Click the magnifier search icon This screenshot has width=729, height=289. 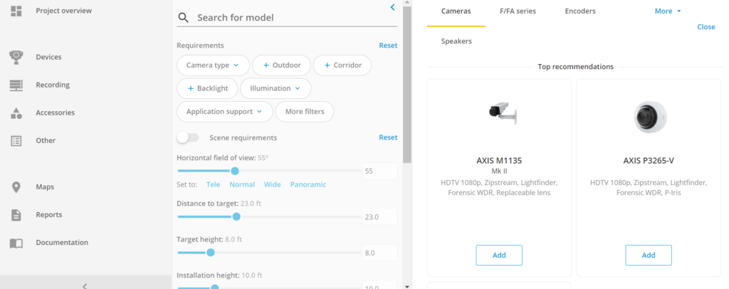point(184,18)
